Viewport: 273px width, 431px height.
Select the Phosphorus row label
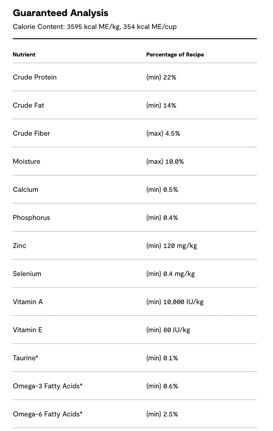point(31,218)
